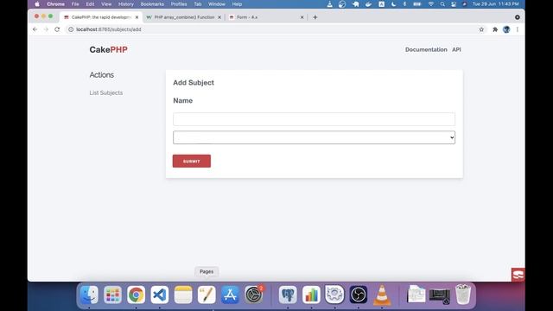Open the Edit menu
Screen dimensions: 553x311
point(90,4)
